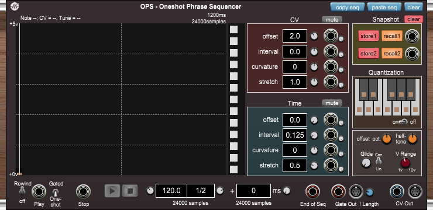The width and height of the screenshot is (433, 210).
Task: Click the CV offset attenuator mini knob
Action: (x=341, y=39)
